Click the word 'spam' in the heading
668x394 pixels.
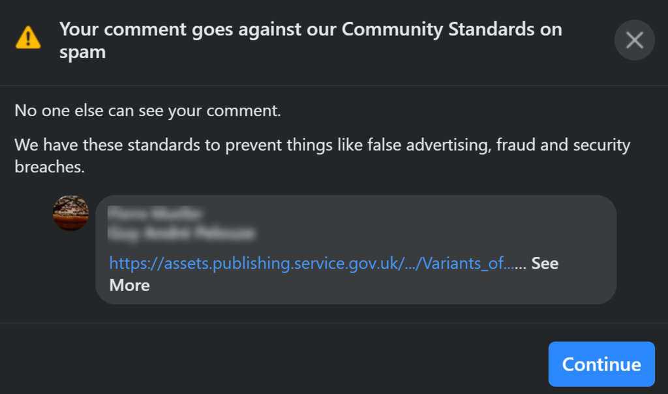[x=82, y=52]
